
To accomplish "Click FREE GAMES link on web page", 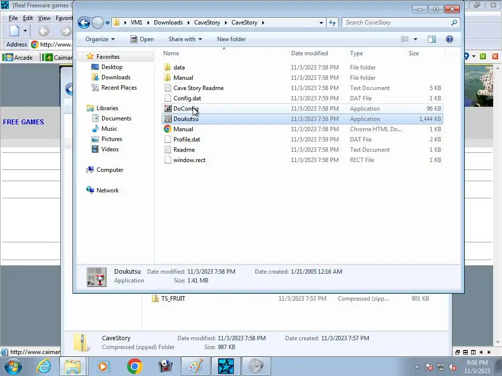I will 24,122.
